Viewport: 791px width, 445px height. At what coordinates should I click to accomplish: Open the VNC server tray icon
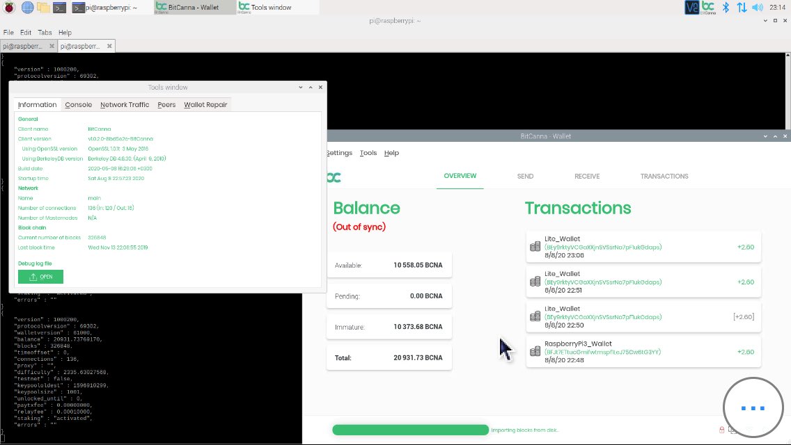(691, 8)
